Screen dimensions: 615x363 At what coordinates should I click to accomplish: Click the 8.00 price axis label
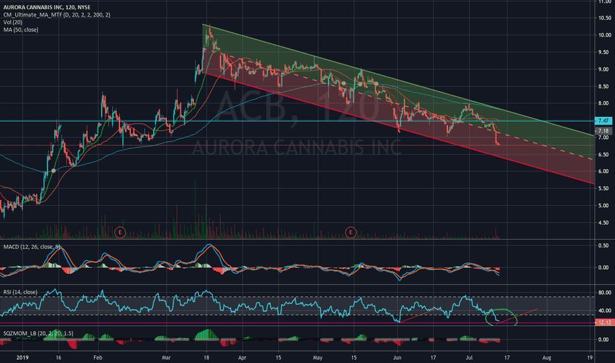pyautogui.click(x=605, y=103)
